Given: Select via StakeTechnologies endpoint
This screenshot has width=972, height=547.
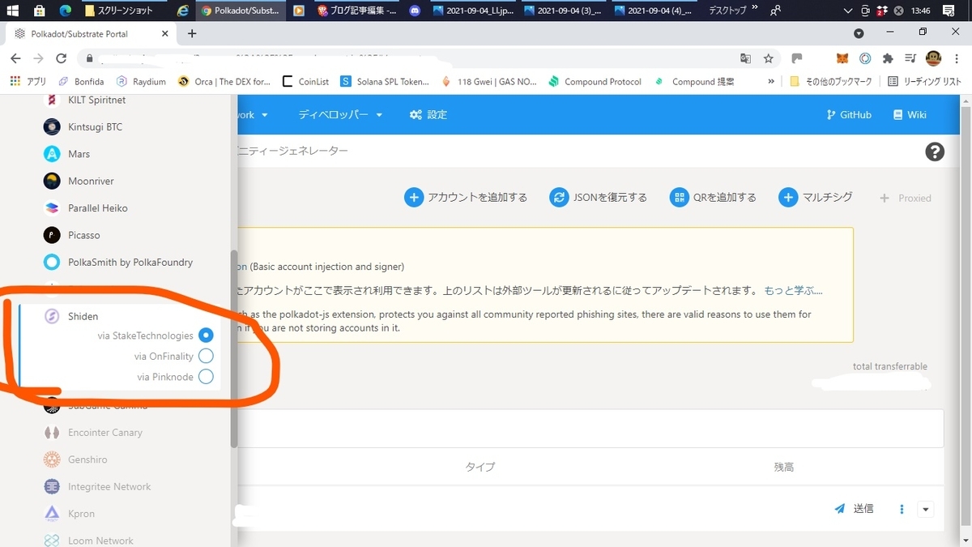Looking at the screenshot, I should (206, 335).
